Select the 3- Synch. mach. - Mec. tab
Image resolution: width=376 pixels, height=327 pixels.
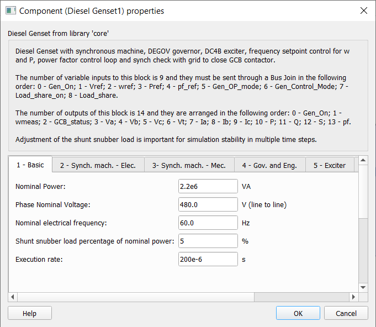tap(189, 165)
